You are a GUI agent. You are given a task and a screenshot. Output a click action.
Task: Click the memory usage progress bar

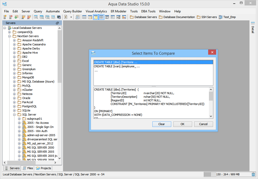coord(227,174)
